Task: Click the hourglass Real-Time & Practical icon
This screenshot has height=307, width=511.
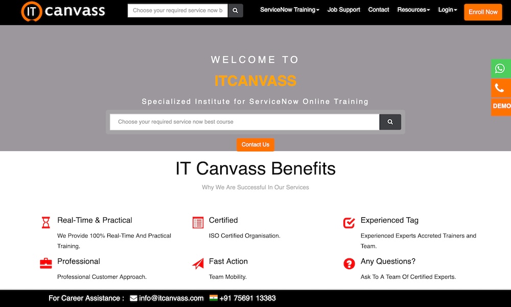Action: click(46, 223)
